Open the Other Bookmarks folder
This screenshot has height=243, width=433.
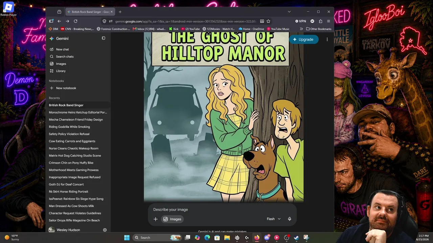tap(319, 29)
